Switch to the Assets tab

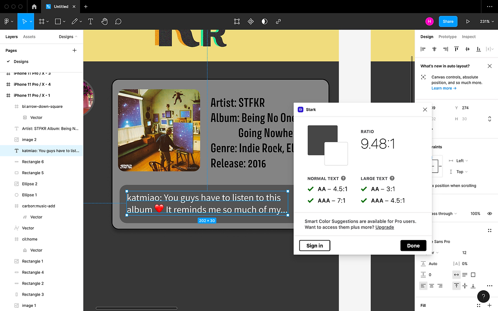(x=29, y=36)
